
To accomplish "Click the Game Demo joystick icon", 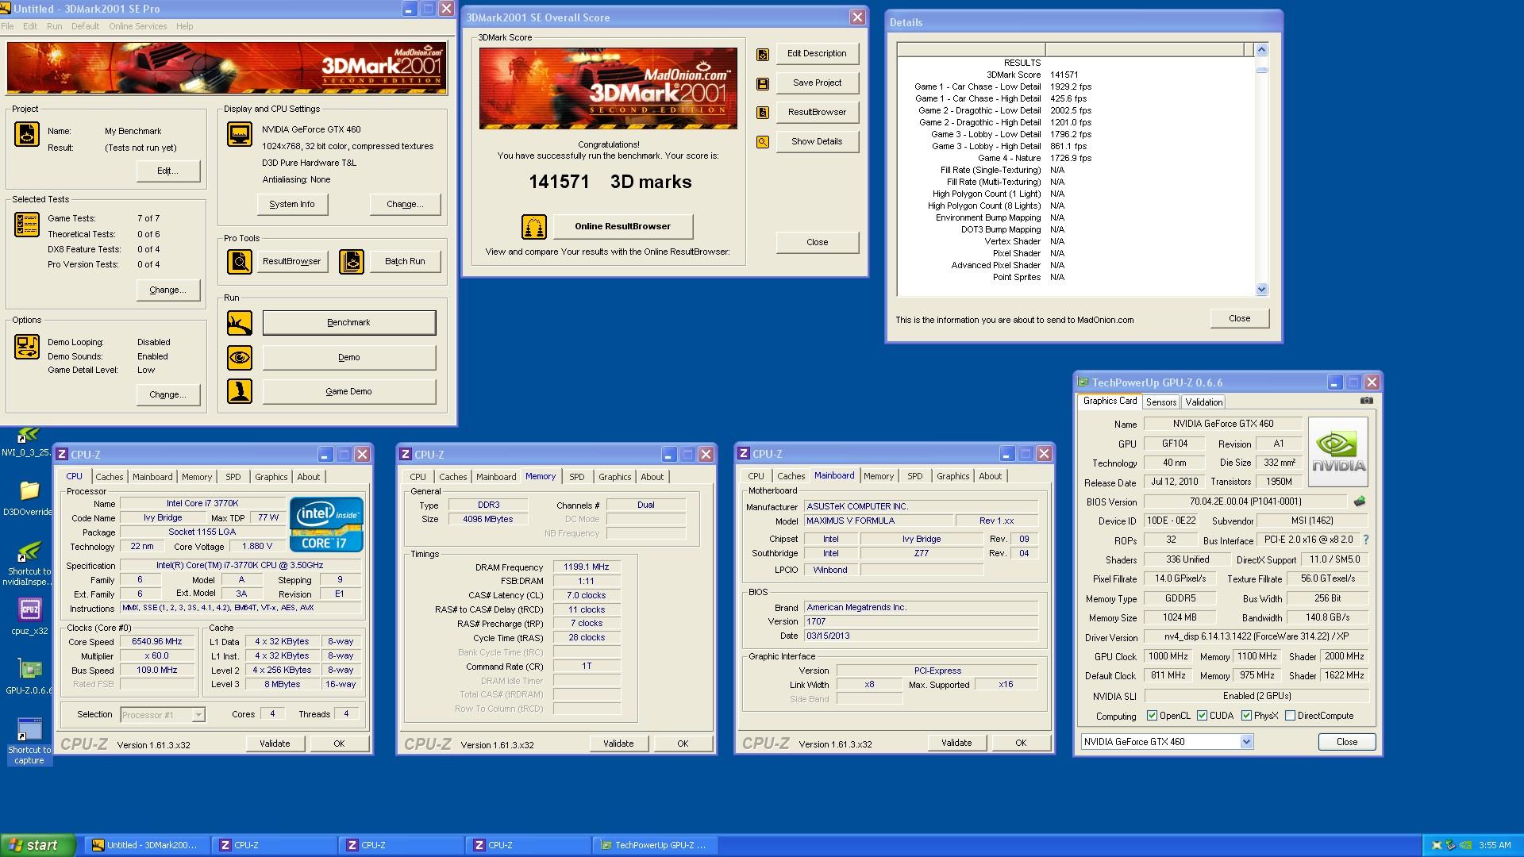I will (240, 391).
